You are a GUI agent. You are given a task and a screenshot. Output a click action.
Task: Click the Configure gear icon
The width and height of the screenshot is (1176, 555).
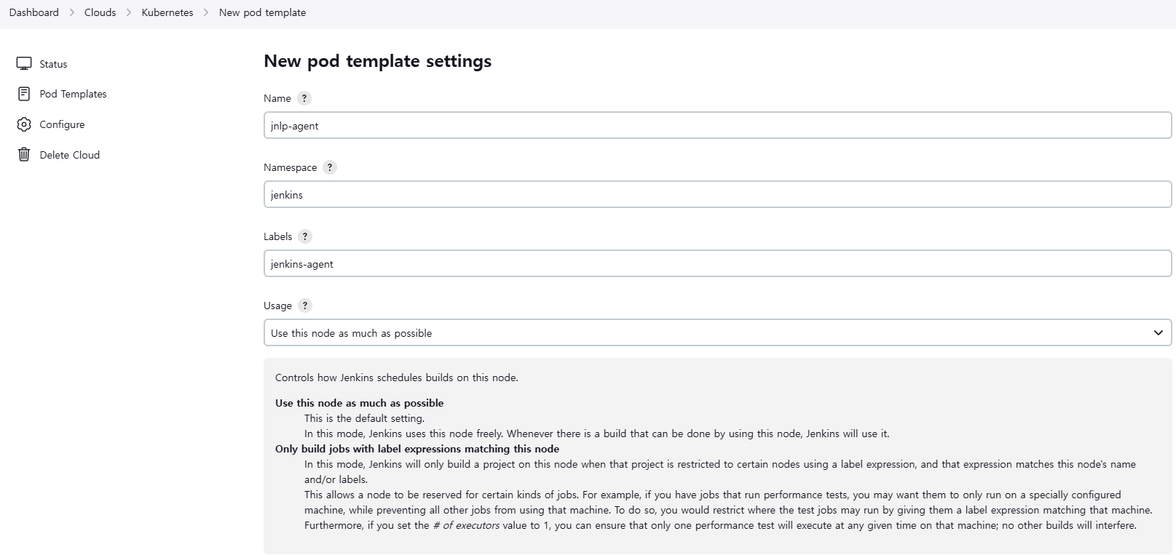tap(24, 124)
